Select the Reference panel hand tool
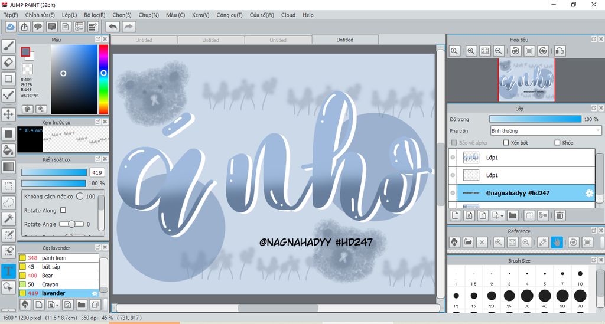Viewport: 605px width, 324px height. point(557,243)
